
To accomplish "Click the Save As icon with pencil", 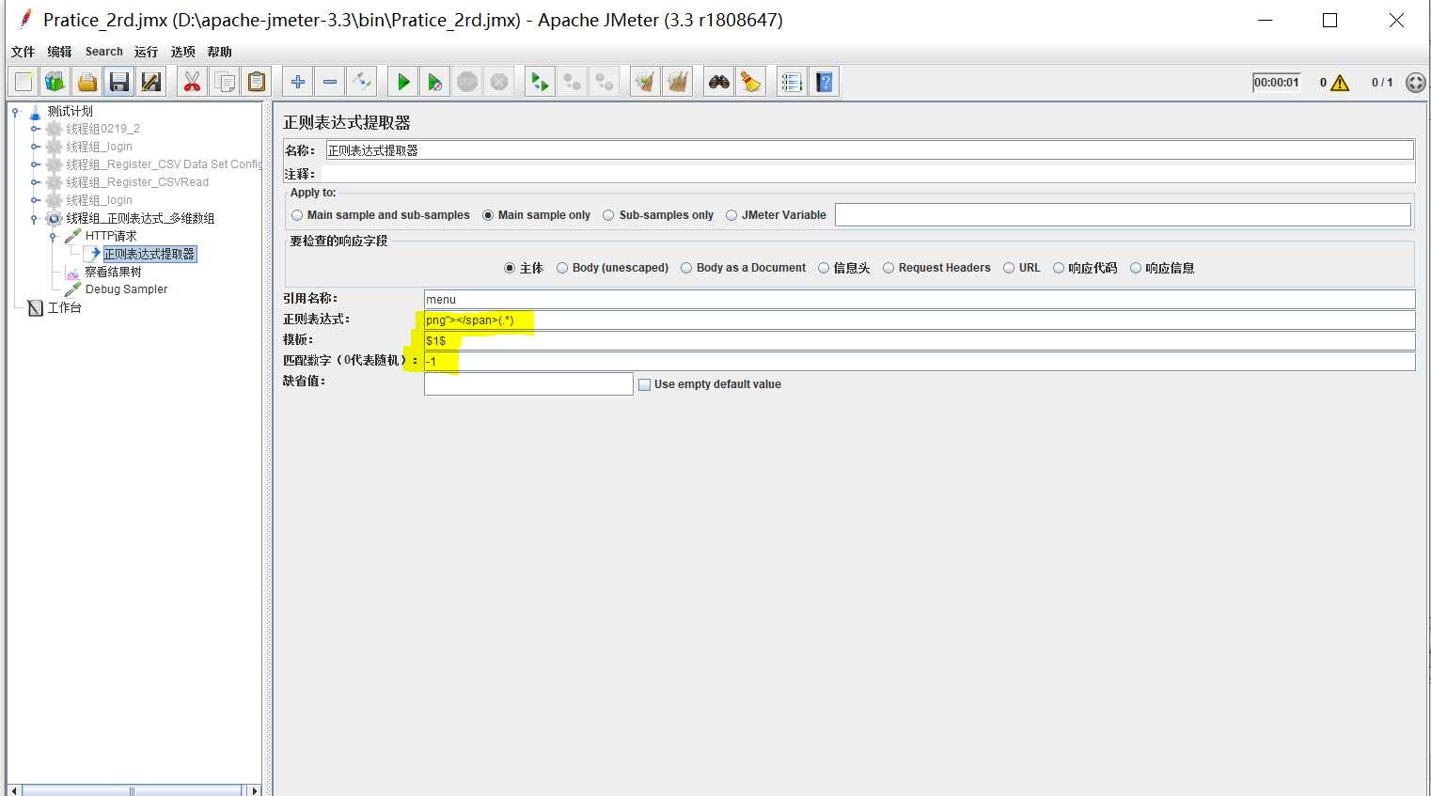I will [150, 82].
